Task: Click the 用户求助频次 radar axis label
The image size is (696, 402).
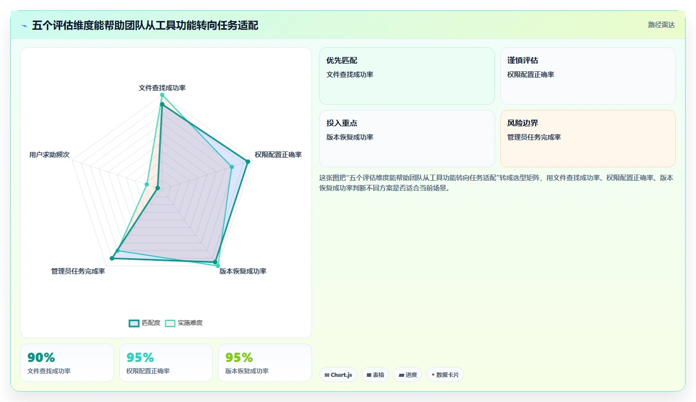Action: click(49, 155)
